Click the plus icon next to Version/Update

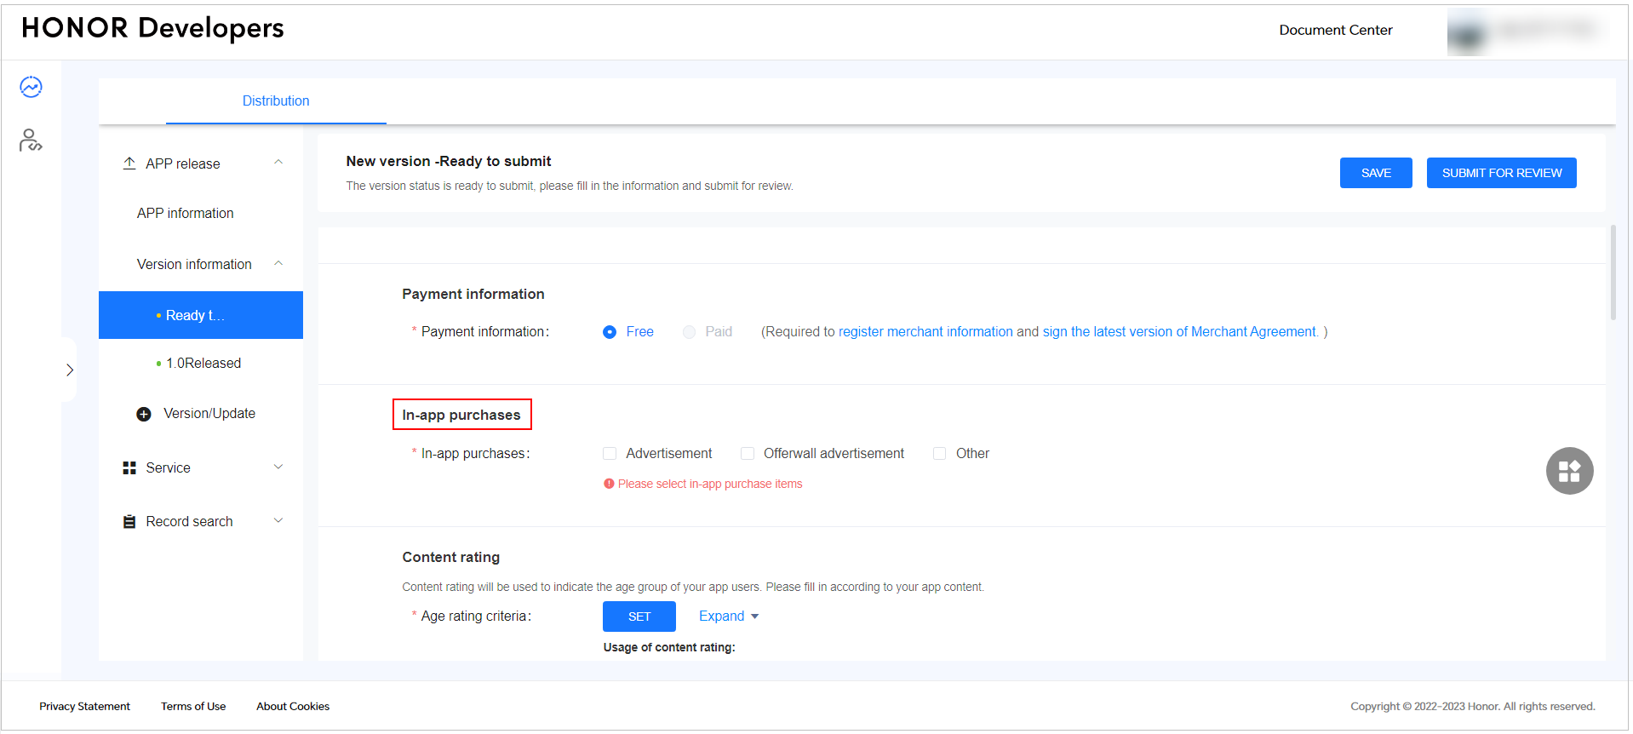144,414
